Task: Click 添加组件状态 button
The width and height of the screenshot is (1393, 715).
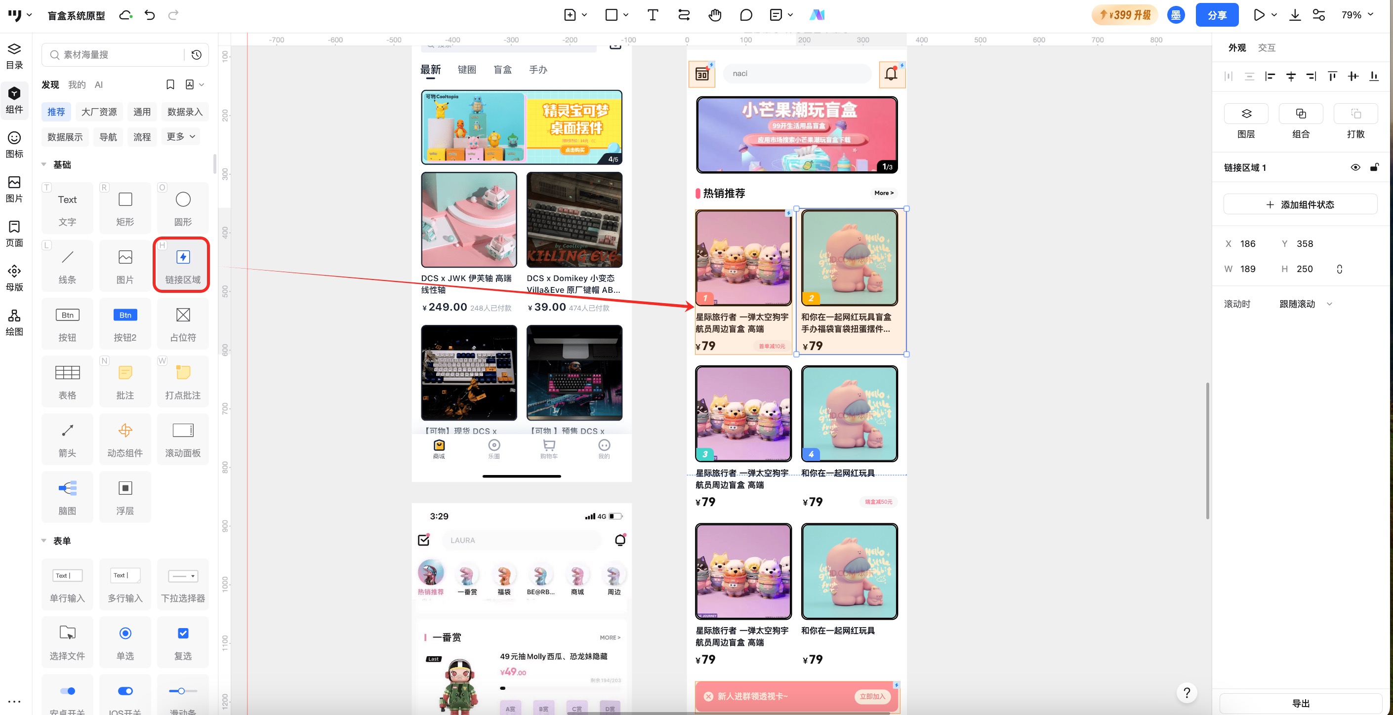Action: click(x=1300, y=204)
